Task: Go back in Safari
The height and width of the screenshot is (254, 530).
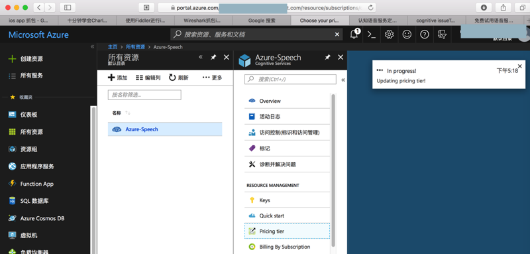Action: 38,7
